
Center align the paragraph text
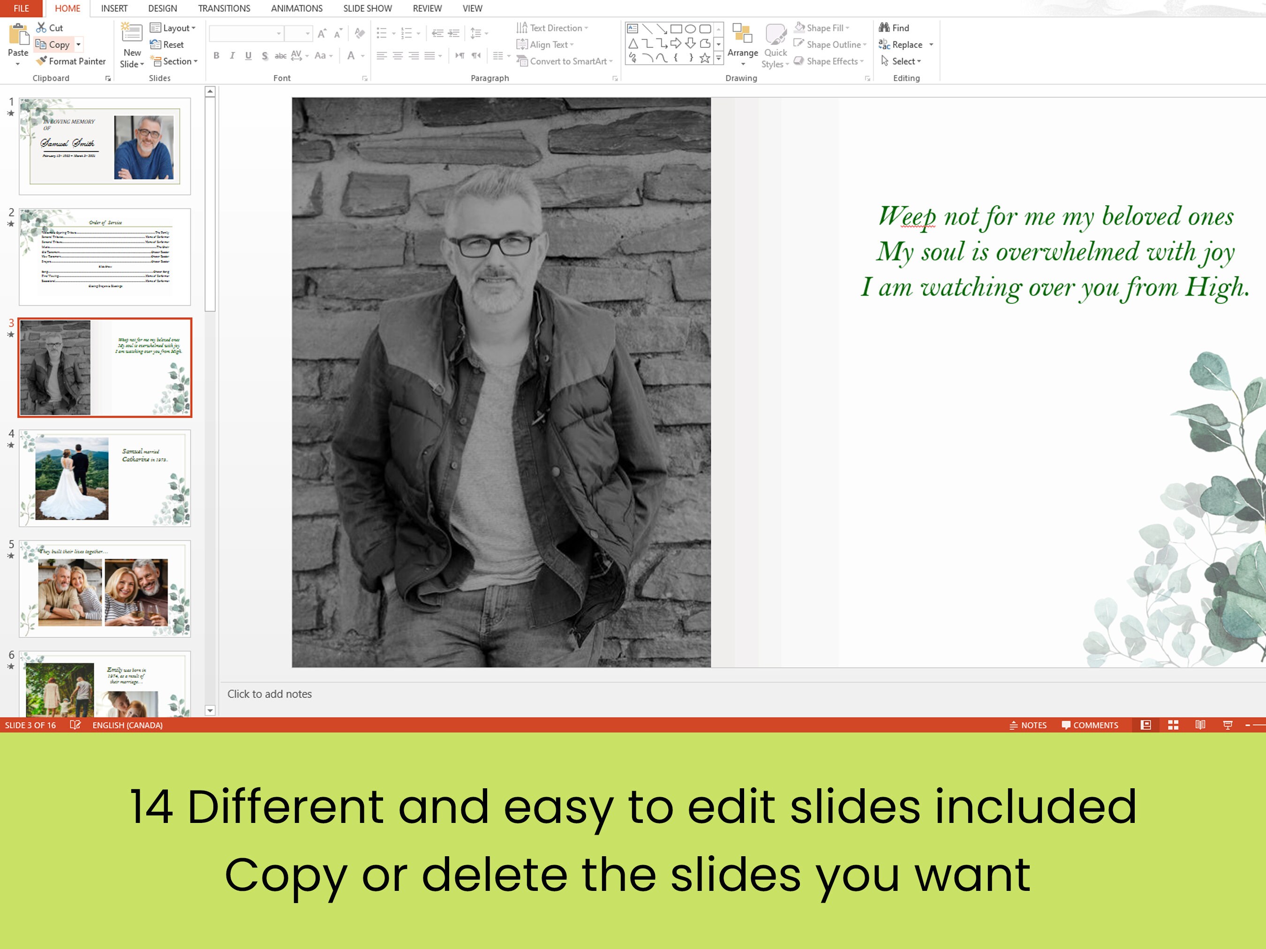(x=398, y=55)
